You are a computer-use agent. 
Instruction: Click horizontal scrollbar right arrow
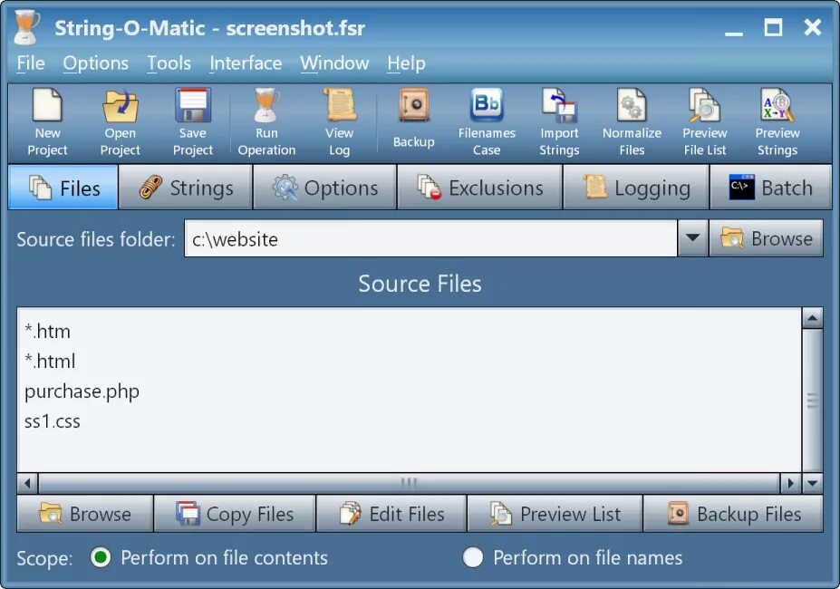click(789, 483)
